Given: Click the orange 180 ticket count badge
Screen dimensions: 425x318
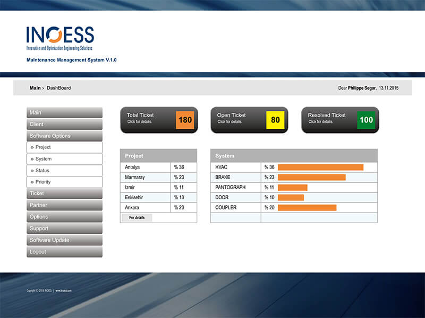Looking at the screenshot, I should pos(185,120).
